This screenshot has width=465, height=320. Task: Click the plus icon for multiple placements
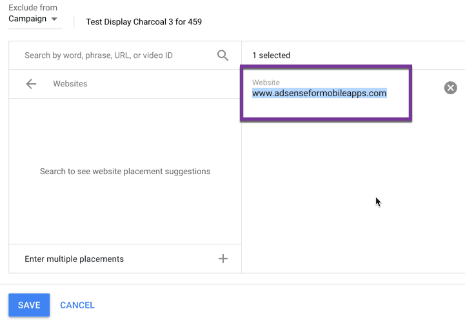click(x=223, y=259)
